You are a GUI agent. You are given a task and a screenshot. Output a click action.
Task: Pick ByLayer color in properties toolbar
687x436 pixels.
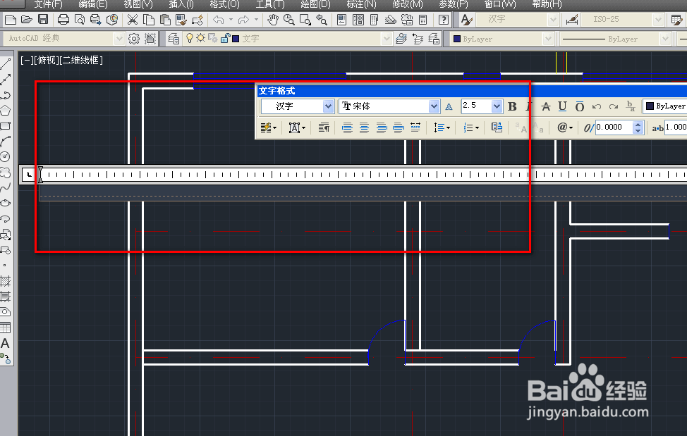coord(502,39)
